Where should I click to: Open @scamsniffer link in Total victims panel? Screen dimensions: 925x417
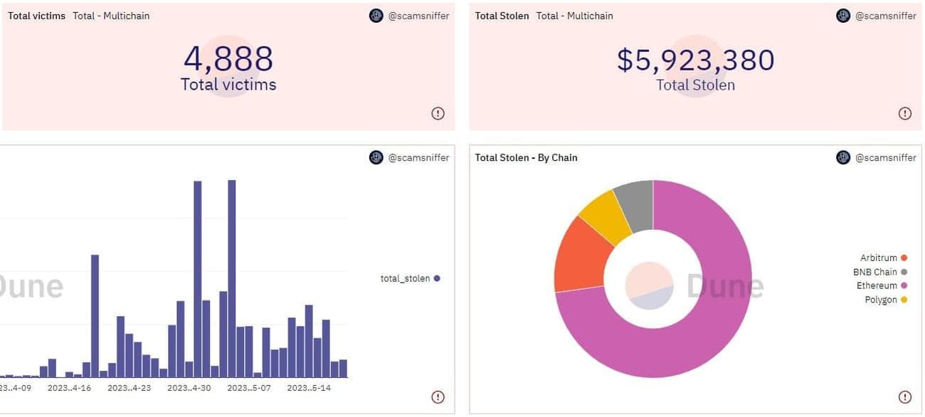pyautogui.click(x=418, y=16)
